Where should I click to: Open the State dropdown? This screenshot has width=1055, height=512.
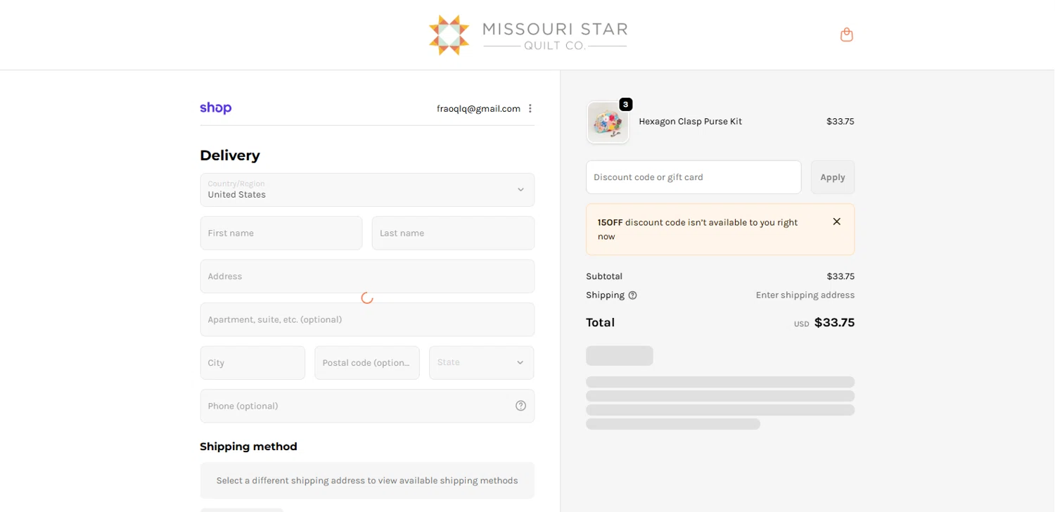481,363
